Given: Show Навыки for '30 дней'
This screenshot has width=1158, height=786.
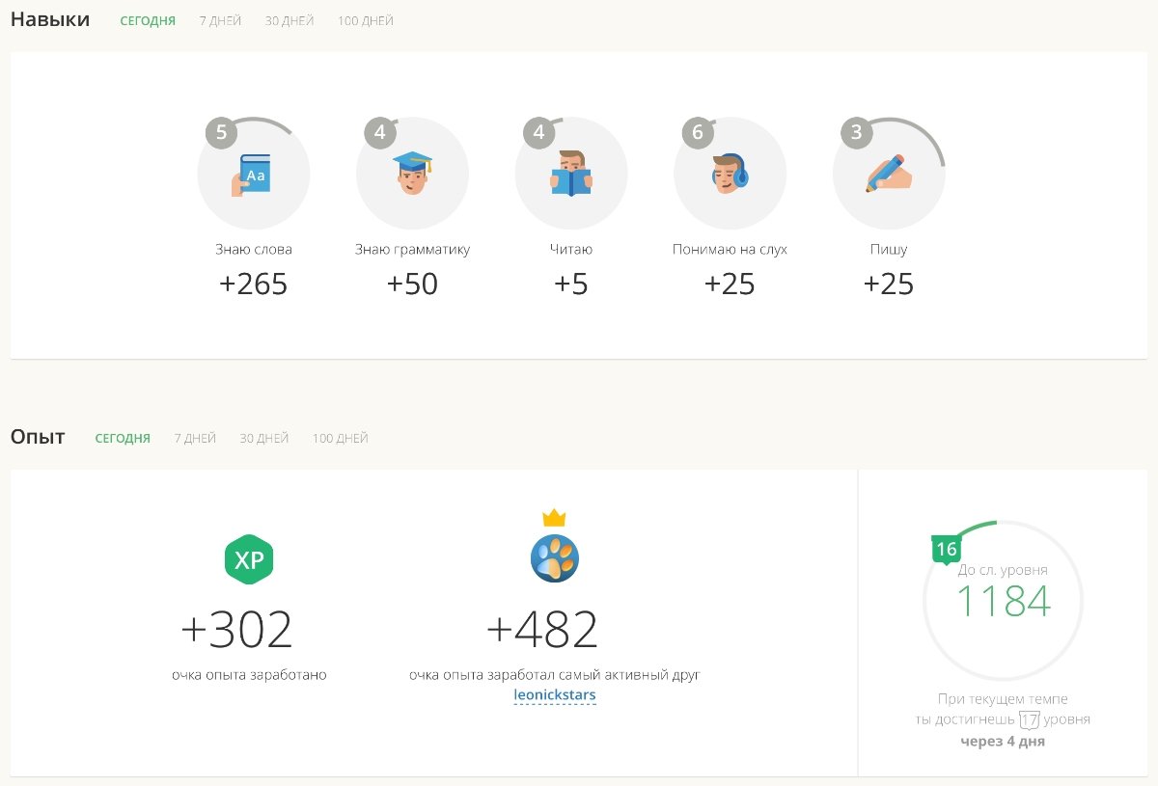Looking at the screenshot, I should pyautogui.click(x=289, y=20).
